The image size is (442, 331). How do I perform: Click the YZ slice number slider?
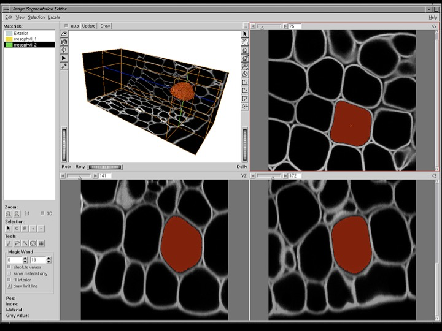(x=79, y=176)
